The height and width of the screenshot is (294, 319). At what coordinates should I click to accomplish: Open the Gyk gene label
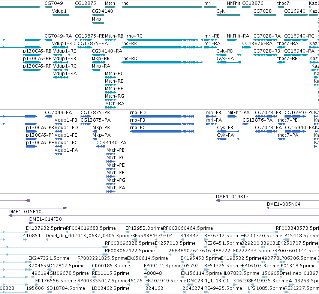[220, 11]
